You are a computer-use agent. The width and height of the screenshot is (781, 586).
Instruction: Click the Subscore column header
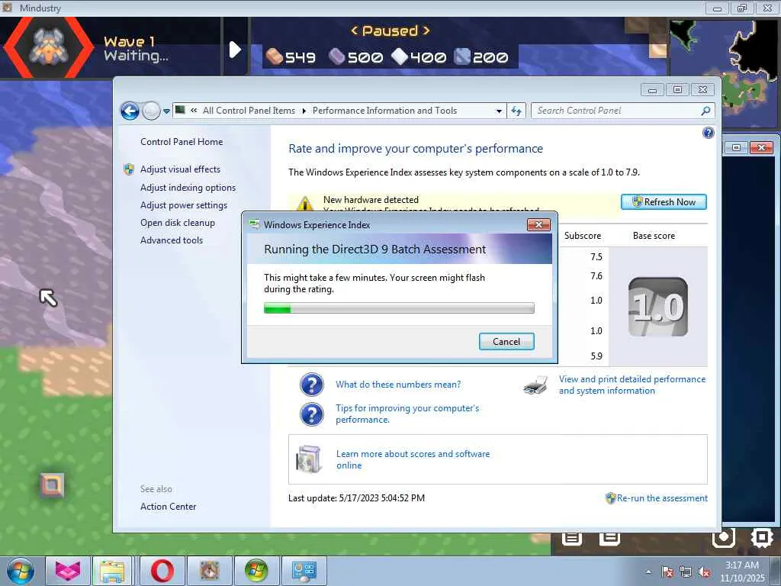[582, 236]
